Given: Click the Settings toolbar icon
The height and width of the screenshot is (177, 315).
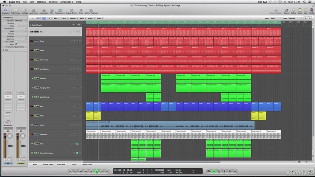Looking at the screenshot, I should [24, 11].
